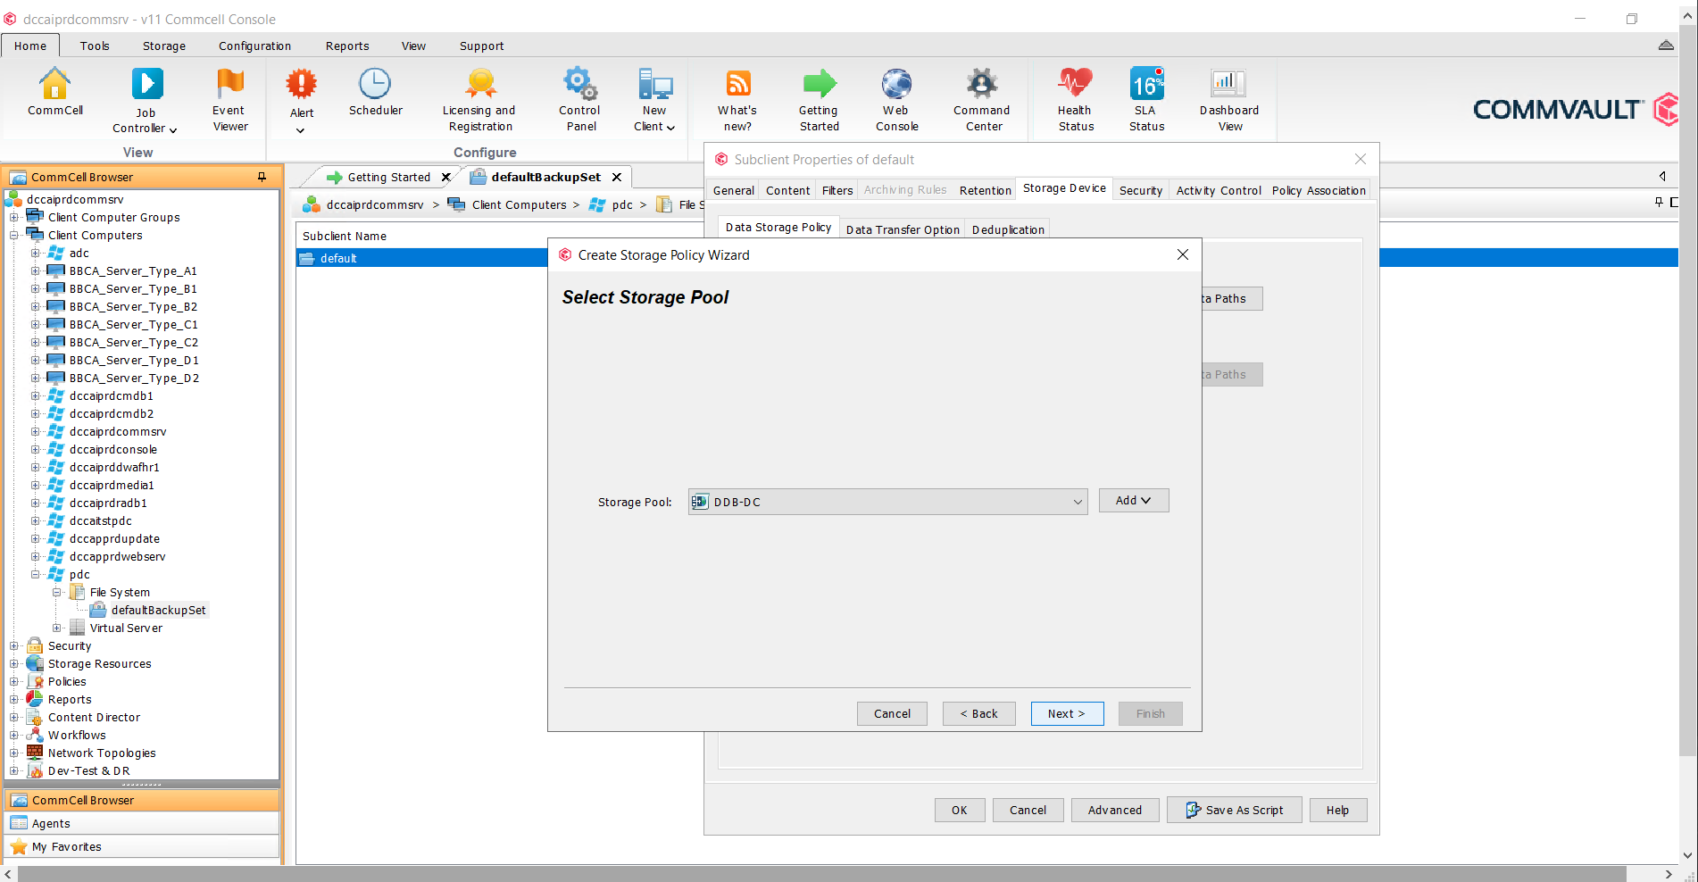
Task: Select defaultBackupSet in the tree
Action: click(158, 610)
